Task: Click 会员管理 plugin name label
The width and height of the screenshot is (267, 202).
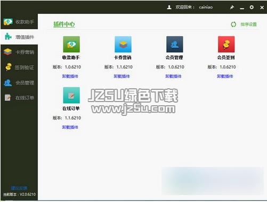Action: [174, 57]
